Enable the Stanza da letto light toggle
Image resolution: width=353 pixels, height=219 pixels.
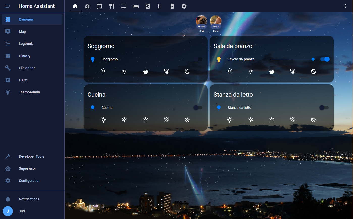point(324,108)
